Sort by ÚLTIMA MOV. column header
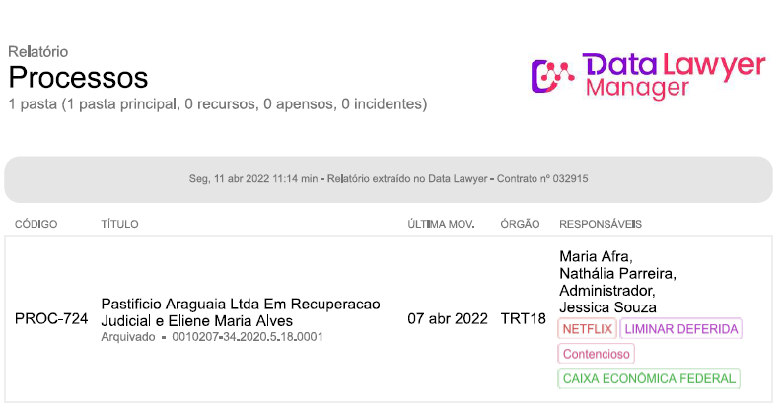784x407 pixels. pos(442,225)
